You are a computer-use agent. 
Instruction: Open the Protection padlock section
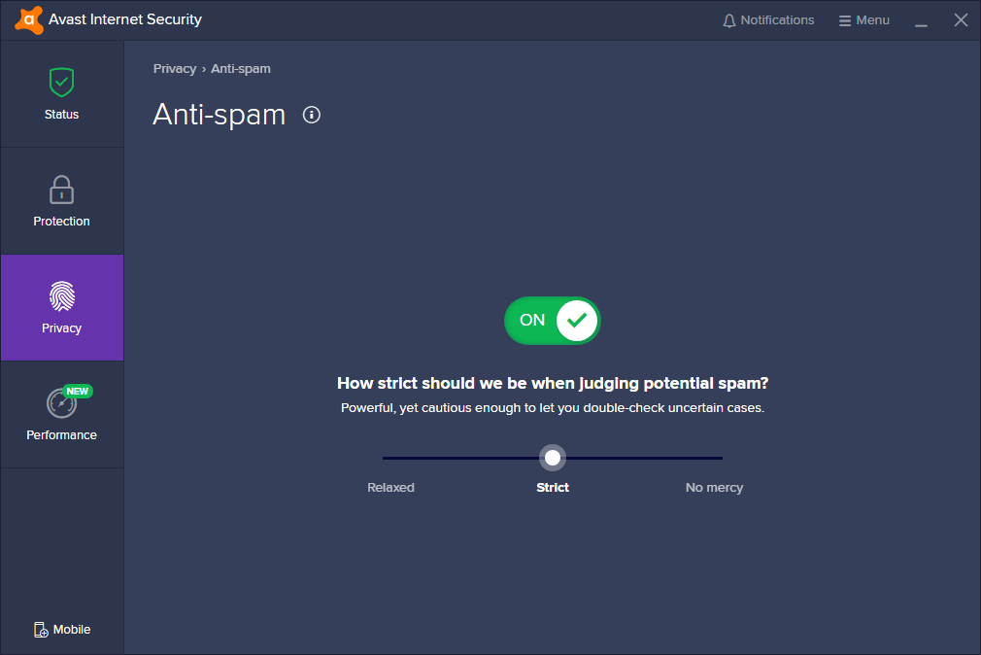[x=61, y=201]
